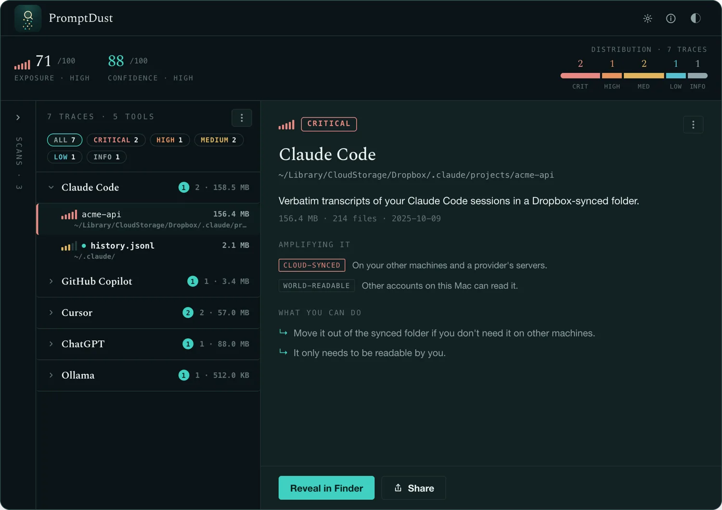Click the Claude Code detail title
The width and height of the screenshot is (722, 510).
[x=327, y=154]
